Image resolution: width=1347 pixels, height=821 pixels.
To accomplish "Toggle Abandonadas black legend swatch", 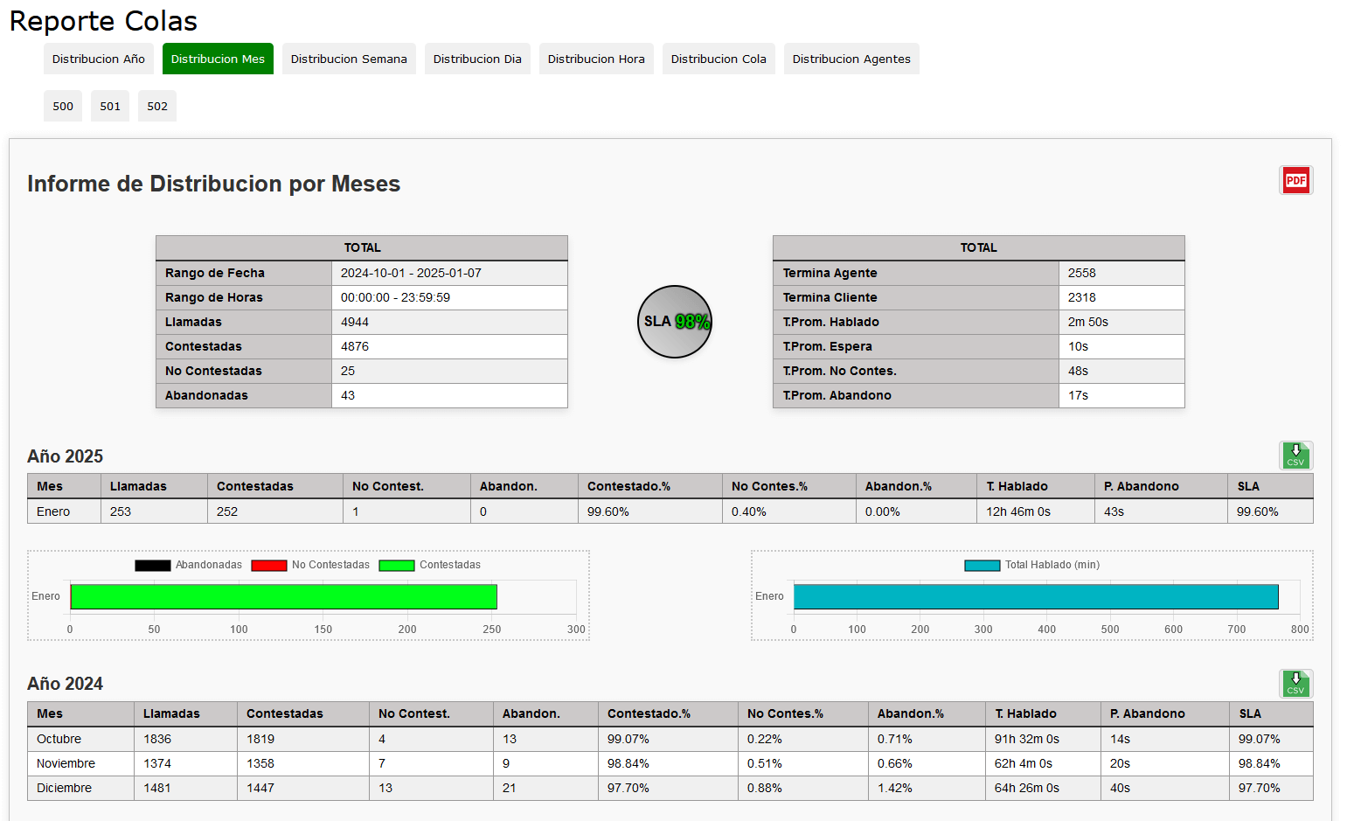I will coord(153,565).
